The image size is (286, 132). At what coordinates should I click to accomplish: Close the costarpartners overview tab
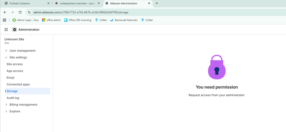(x=99, y=3)
